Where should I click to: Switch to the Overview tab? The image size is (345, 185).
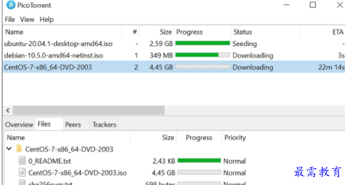click(19, 125)
